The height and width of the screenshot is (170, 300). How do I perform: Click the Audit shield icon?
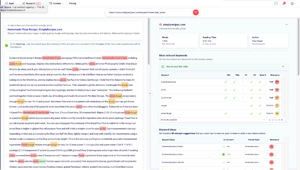6,4
